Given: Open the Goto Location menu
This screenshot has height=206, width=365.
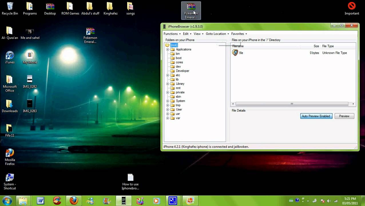Looking at the screenshot, I should tap(217, 34).
